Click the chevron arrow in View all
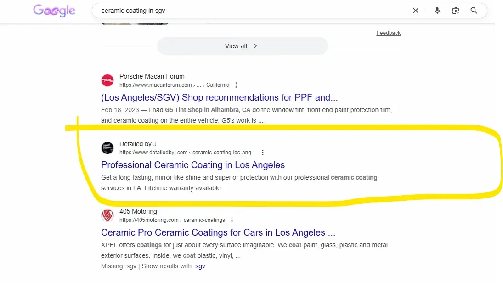 [255, 46]
